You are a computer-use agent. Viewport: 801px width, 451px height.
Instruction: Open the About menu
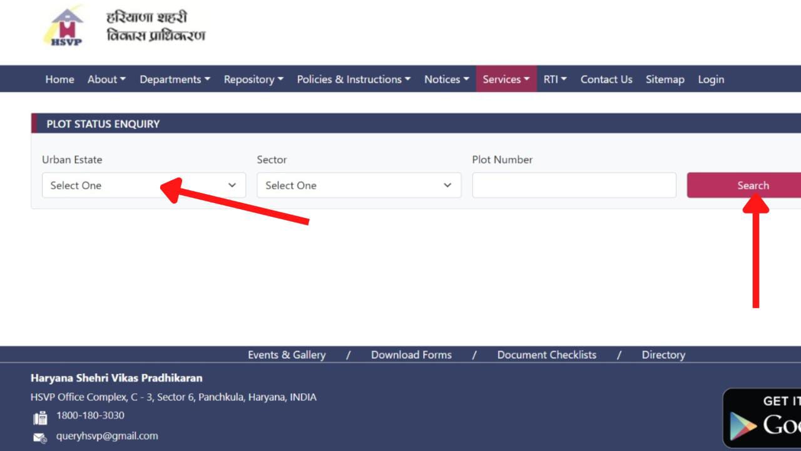point(106,79)
